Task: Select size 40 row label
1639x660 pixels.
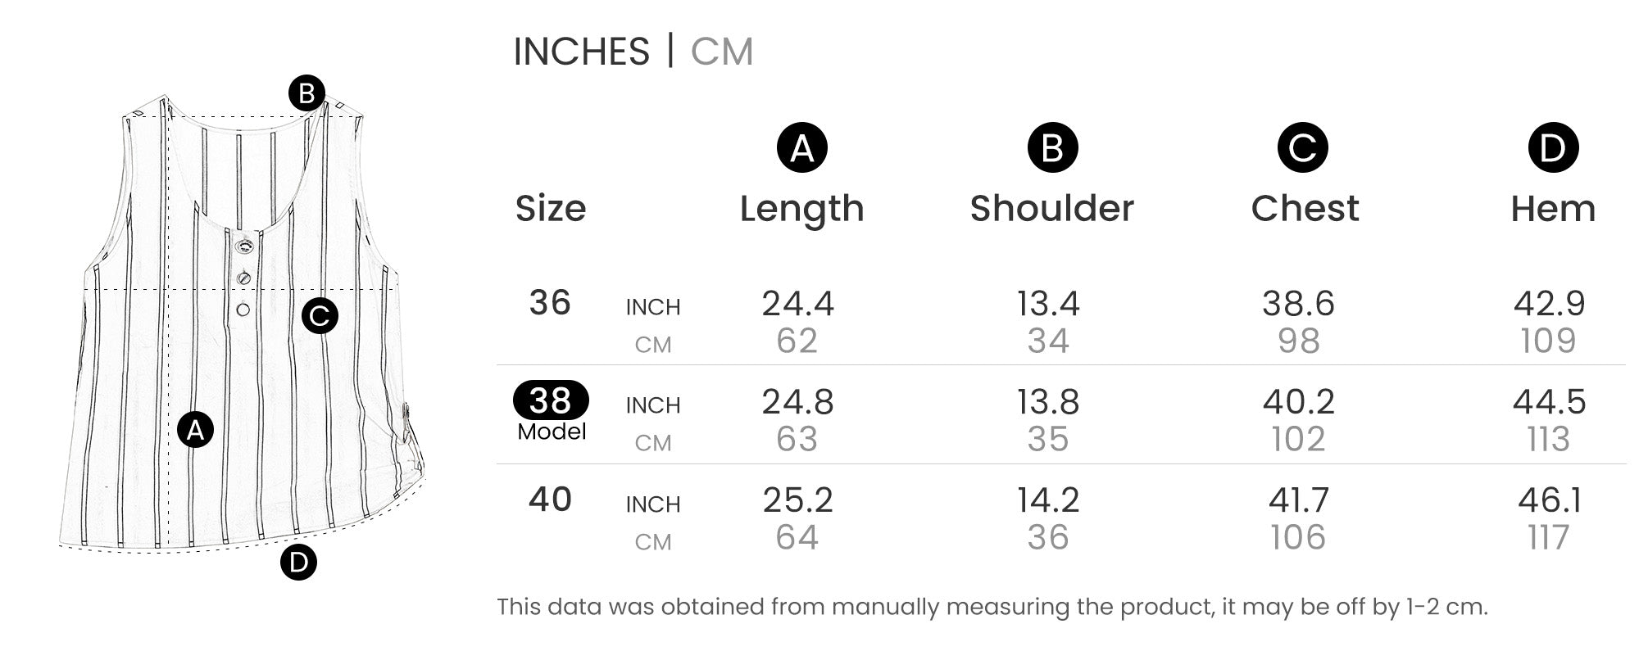Action: 550,500
